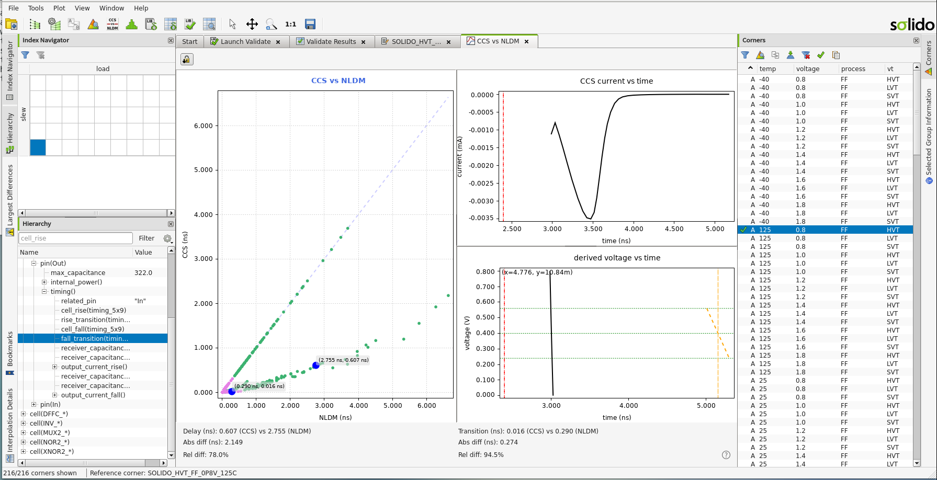Close the CCS vs NLDM tab
Viewport: 937px width, 480px height.
pyautogui.click(x=527, y=41)
